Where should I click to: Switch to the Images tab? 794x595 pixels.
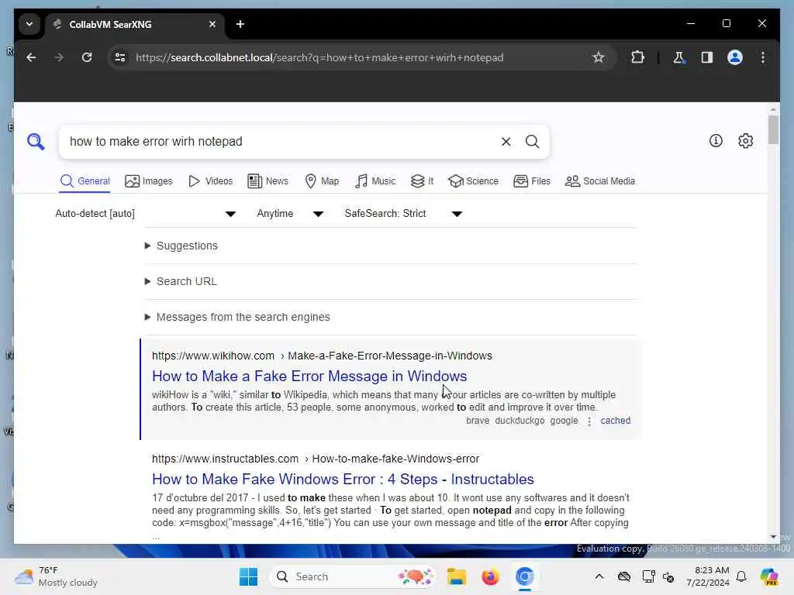pos(149,181)
